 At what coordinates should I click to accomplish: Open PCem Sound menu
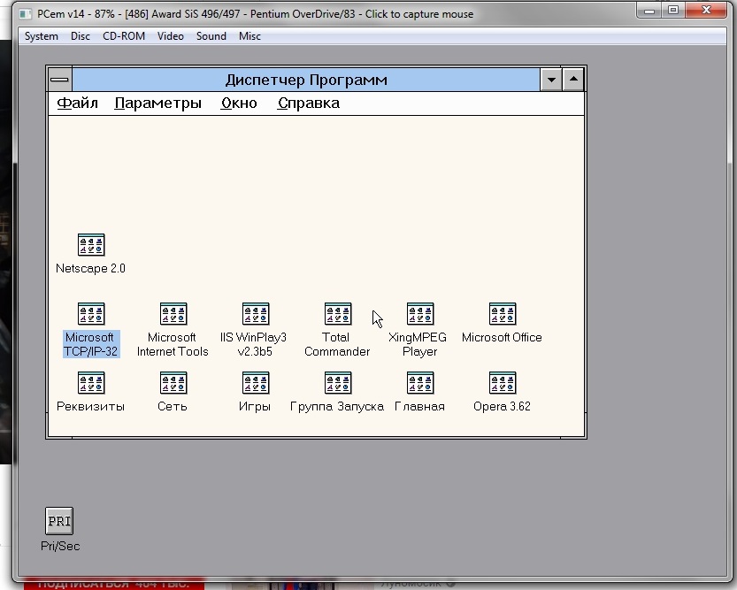[x=211, y=36]
